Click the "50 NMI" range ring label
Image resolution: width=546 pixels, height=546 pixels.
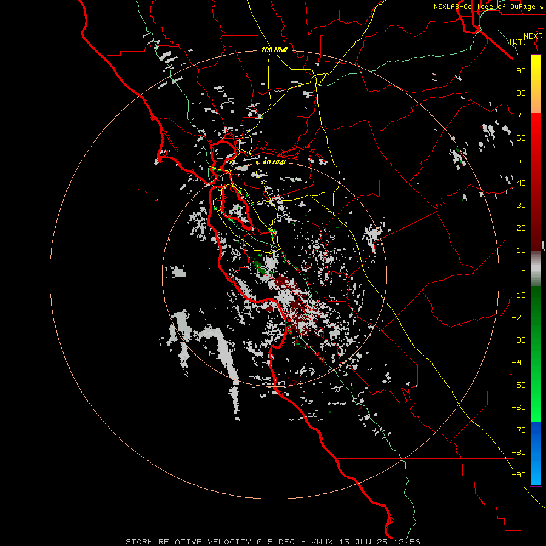coord(274,162)
